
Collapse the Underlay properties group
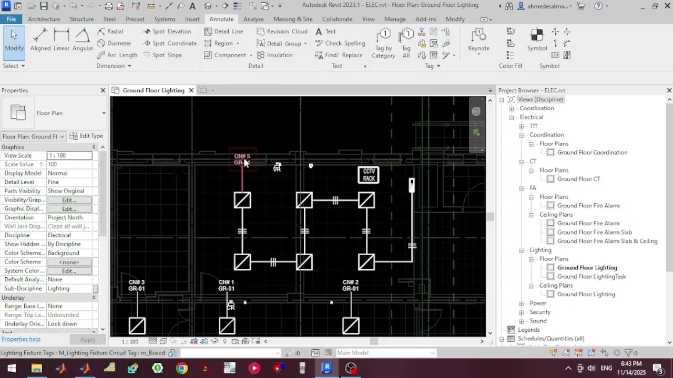94,298
